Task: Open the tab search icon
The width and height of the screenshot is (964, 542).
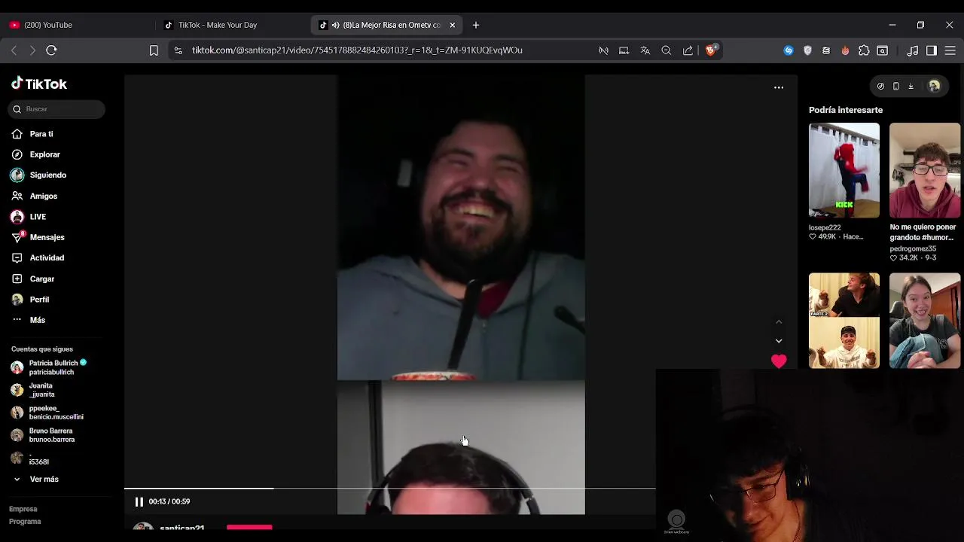Action: click(883, 50)
